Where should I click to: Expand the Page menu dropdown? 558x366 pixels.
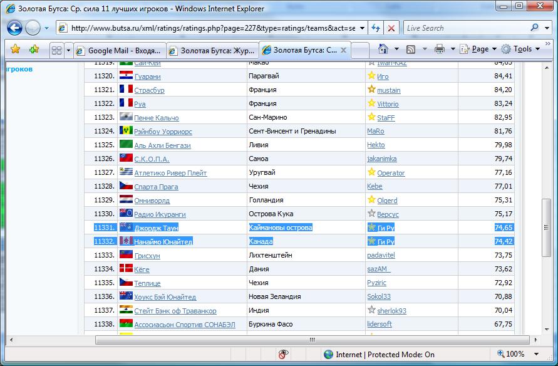point(480,49)
